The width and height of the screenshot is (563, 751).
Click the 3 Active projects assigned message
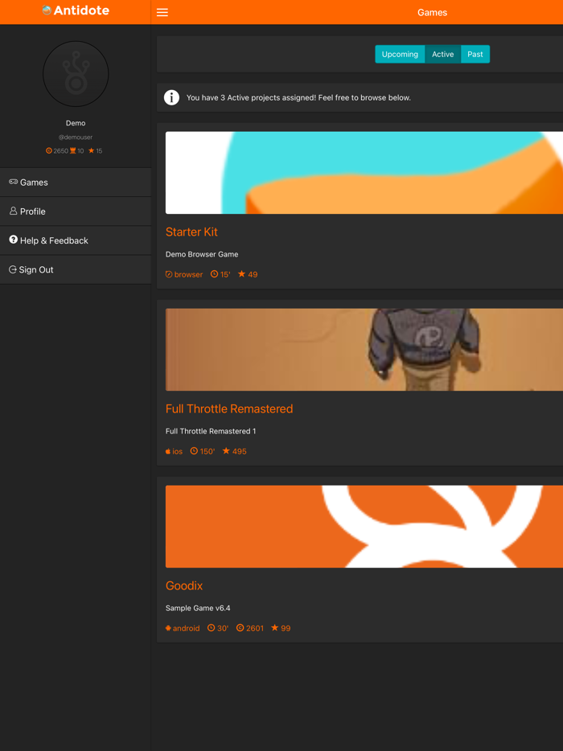click(298, 98)
